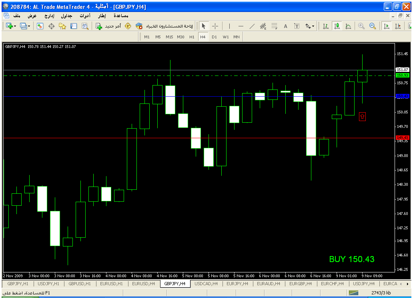Click the zoom in magnifier icon
The height and width of the screenshot is (298, 413).
(361, 26)
